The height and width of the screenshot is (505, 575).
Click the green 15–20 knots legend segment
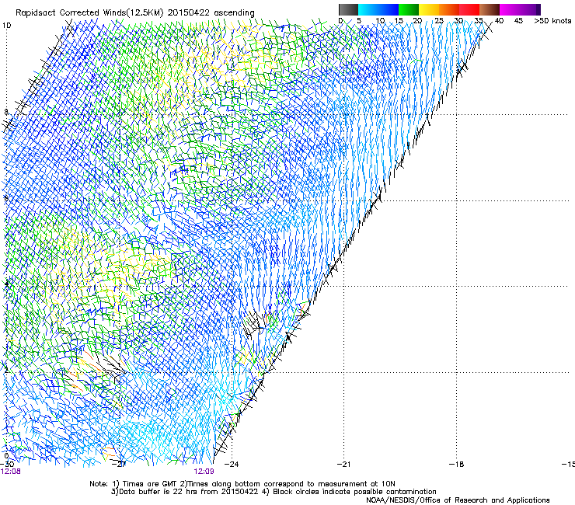click(408, 9)
